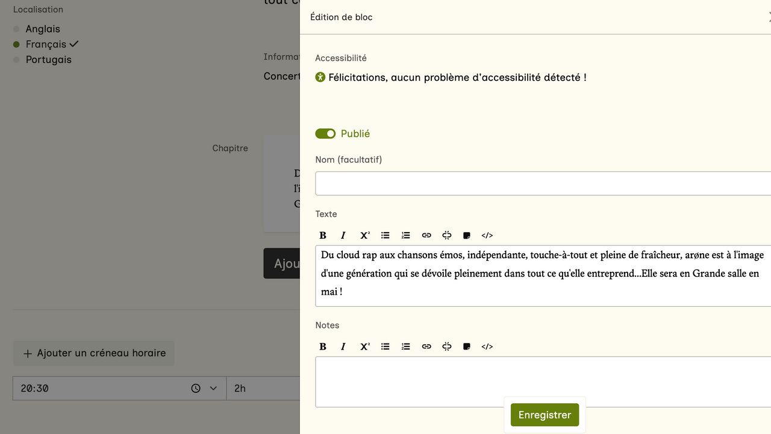Click the Enregistrer button
Viewport: 771px width, 434px height.
(545, 415)
